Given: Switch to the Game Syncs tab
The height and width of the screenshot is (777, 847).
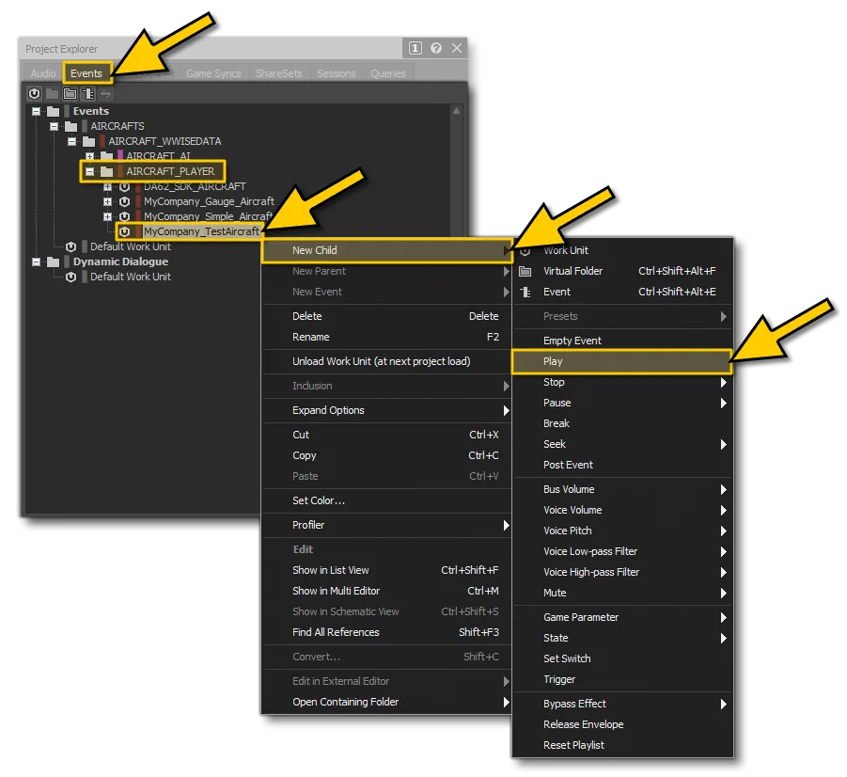Looking at the screenshot, I should tap(213, 73).
